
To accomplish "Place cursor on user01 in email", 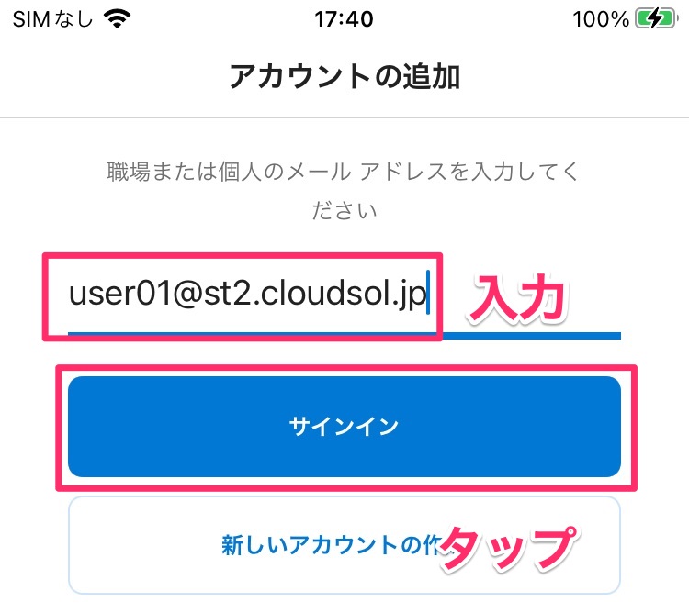I will click(119, 293).
